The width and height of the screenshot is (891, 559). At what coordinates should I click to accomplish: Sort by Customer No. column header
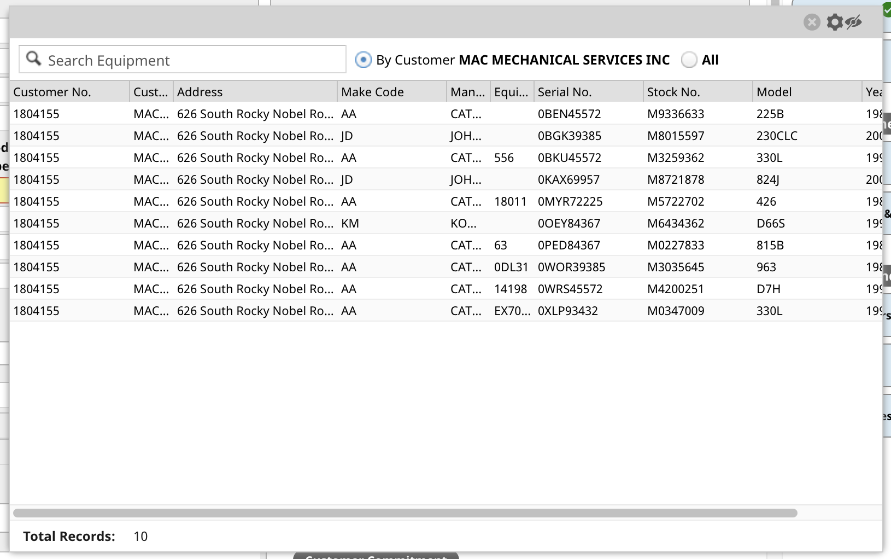click(x=69, y=92)
